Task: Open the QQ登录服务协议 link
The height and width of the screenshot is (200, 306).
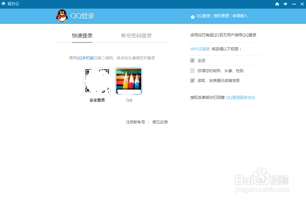Action: pos(241,98)
